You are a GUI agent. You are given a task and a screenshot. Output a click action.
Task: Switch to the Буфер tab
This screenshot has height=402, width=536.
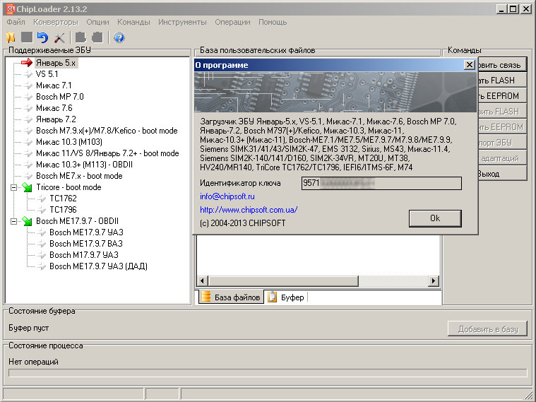click(287, 297)
